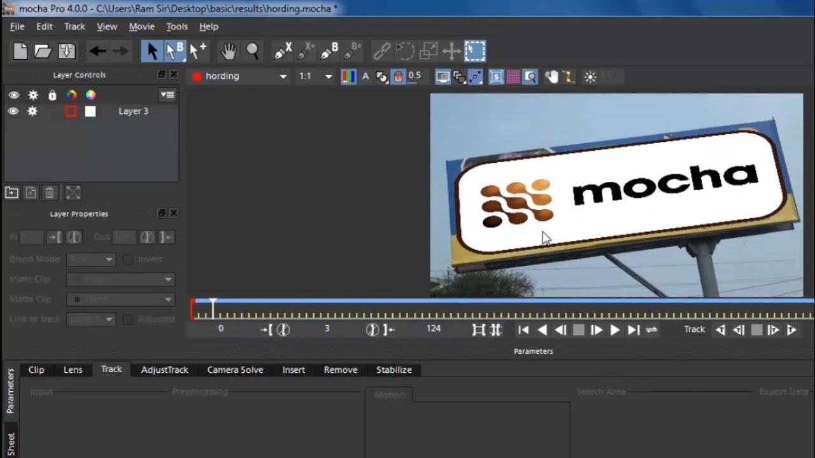Select the Layer 3 row name

tap(133, 111)
